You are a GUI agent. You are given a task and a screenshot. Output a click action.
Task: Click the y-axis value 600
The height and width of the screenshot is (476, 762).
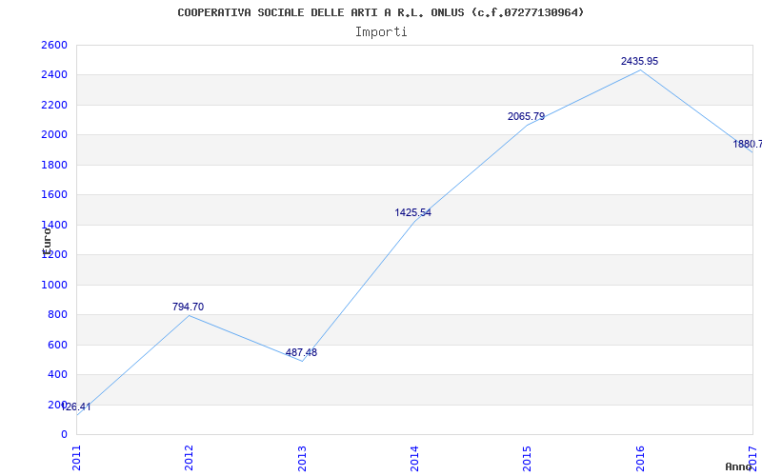58,345
